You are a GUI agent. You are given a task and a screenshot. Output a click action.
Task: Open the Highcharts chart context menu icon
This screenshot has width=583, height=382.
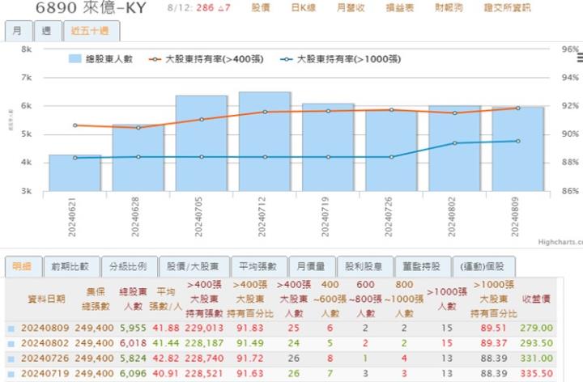click(x=579, y=57)
